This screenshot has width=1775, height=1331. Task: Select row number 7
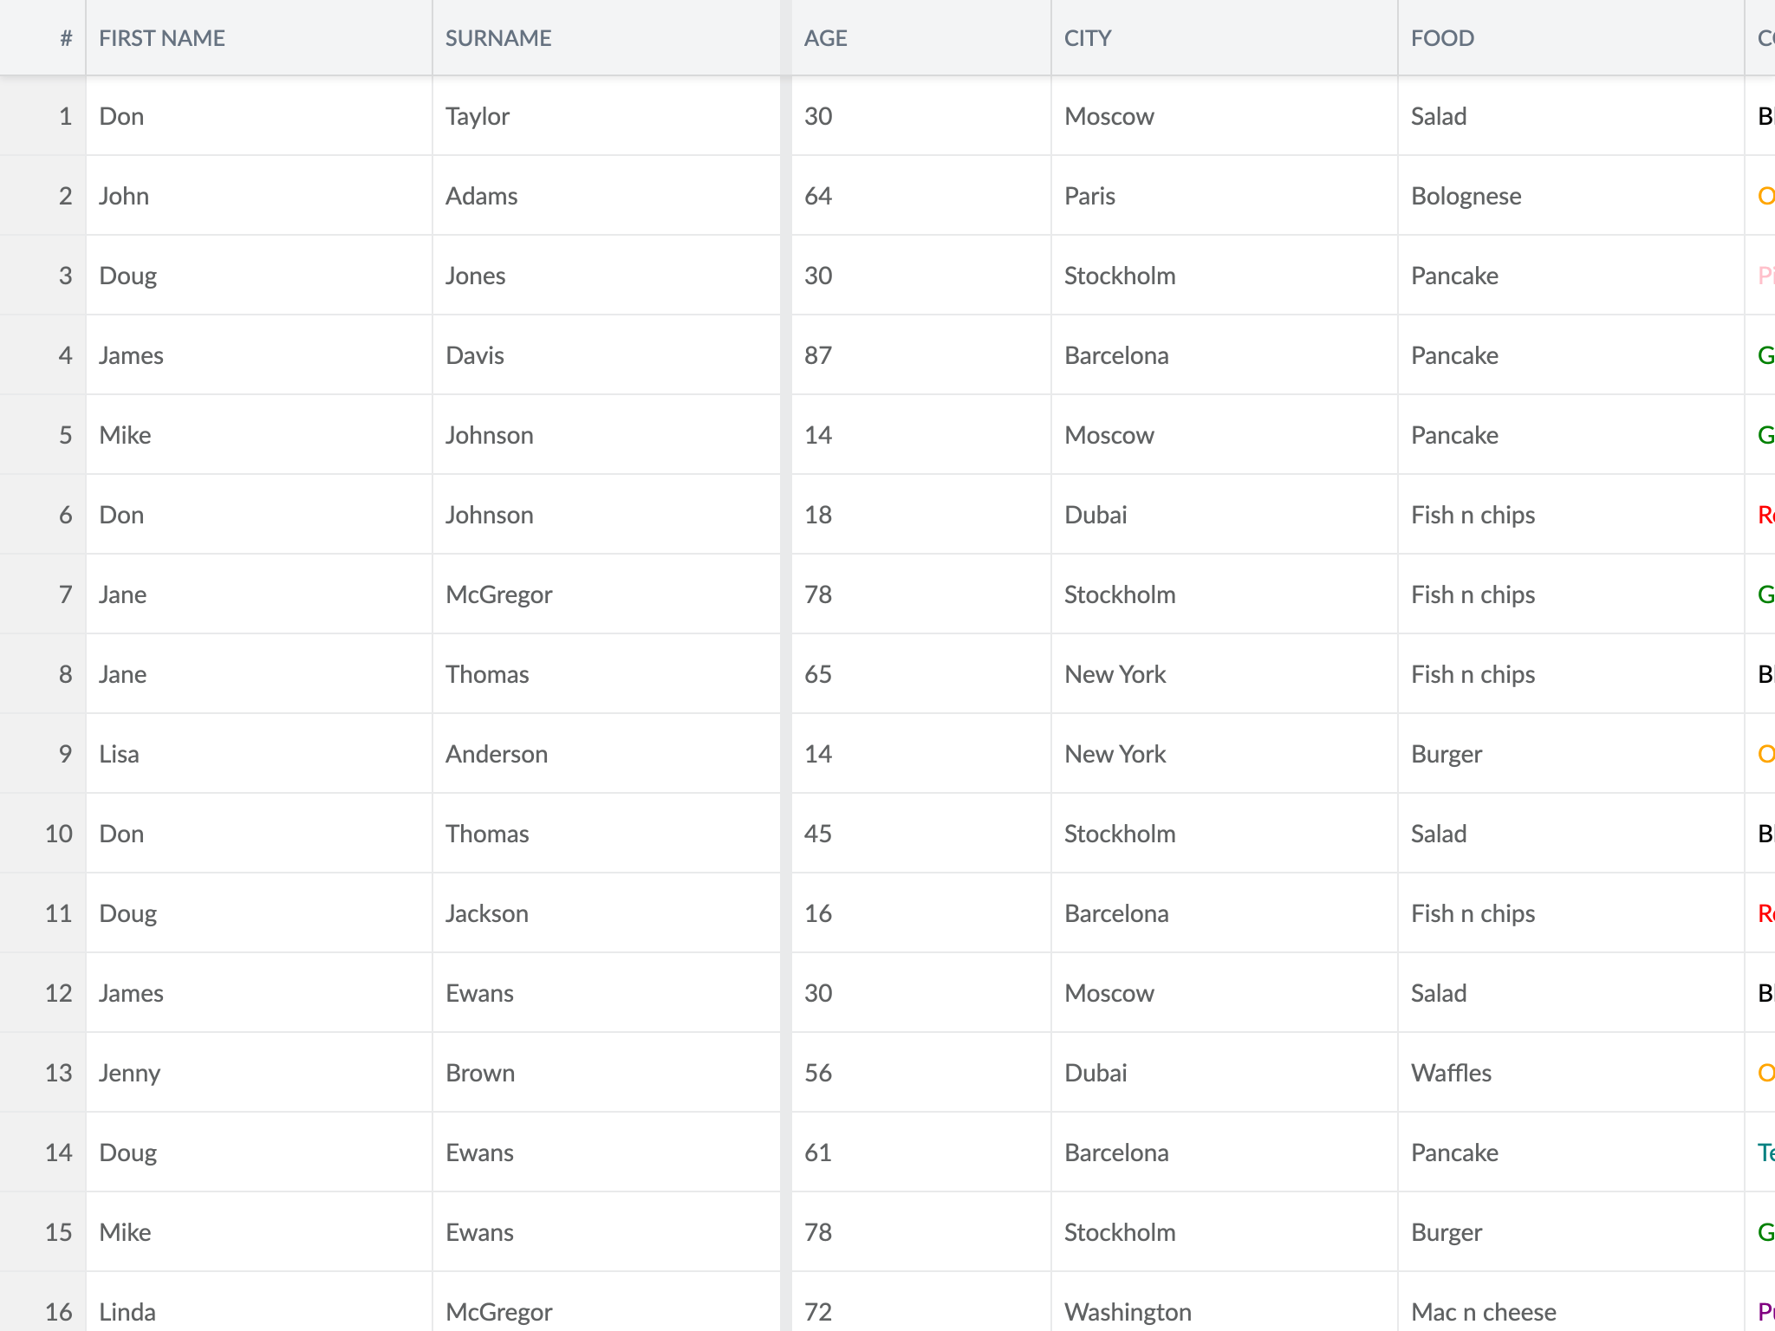tap(42, 594)
